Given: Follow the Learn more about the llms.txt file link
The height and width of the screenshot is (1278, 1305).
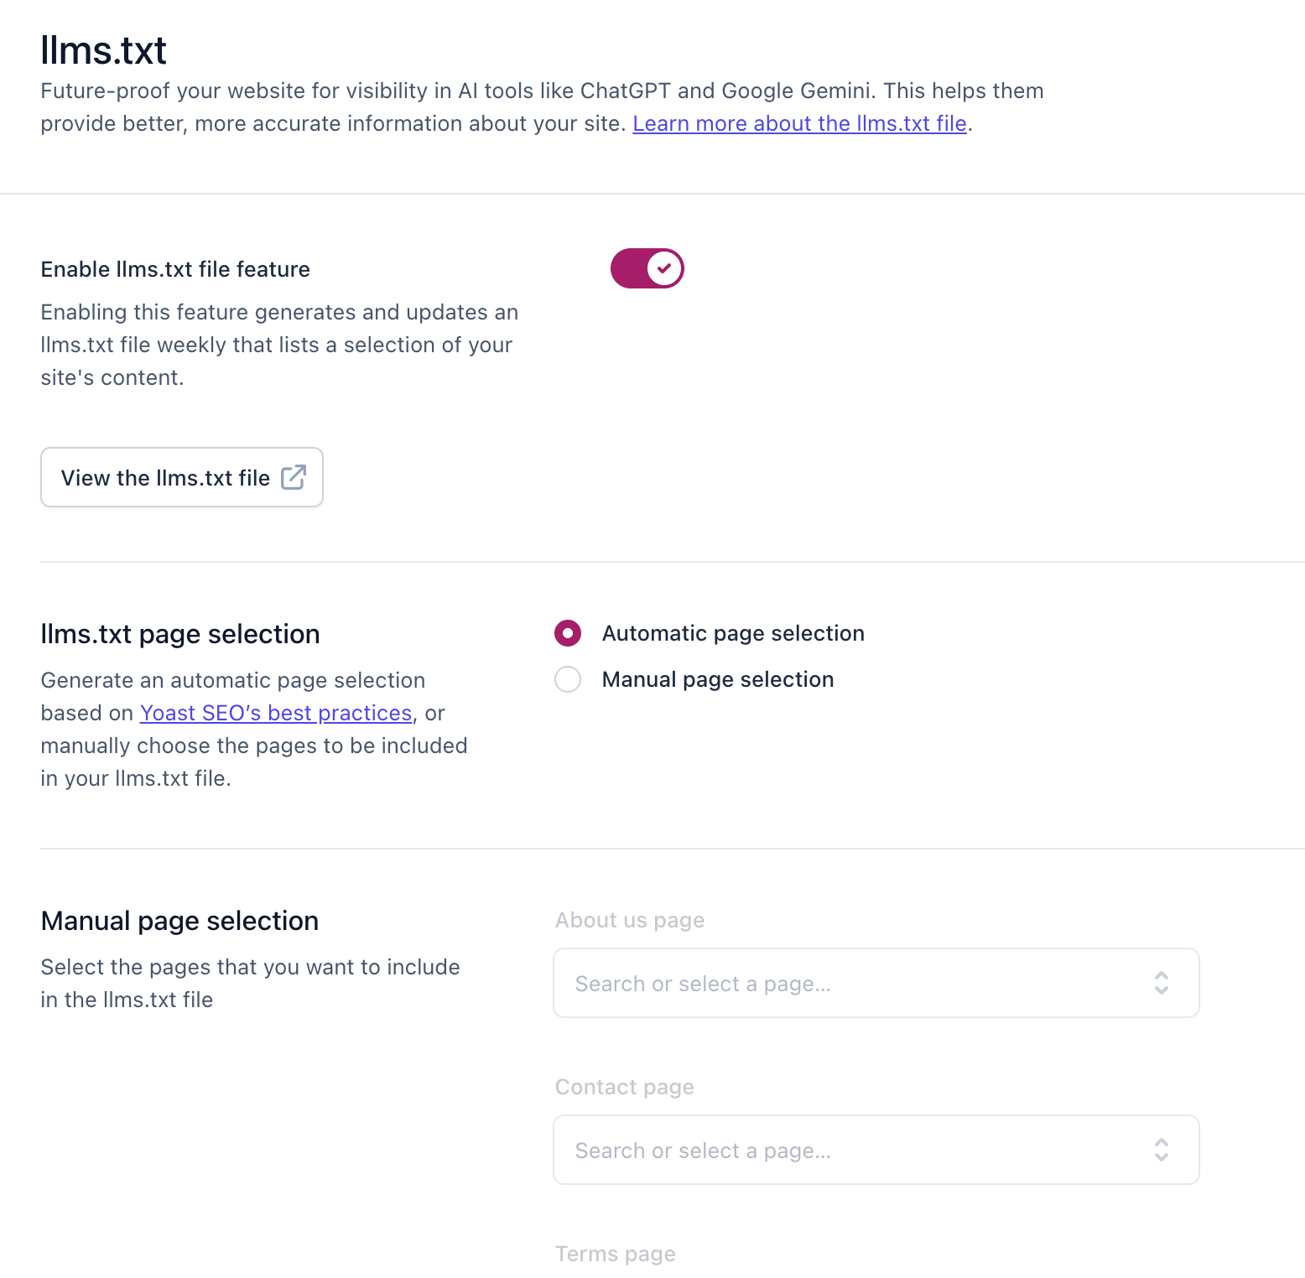Looking at the screenshot, I should (x=800, y=123).
